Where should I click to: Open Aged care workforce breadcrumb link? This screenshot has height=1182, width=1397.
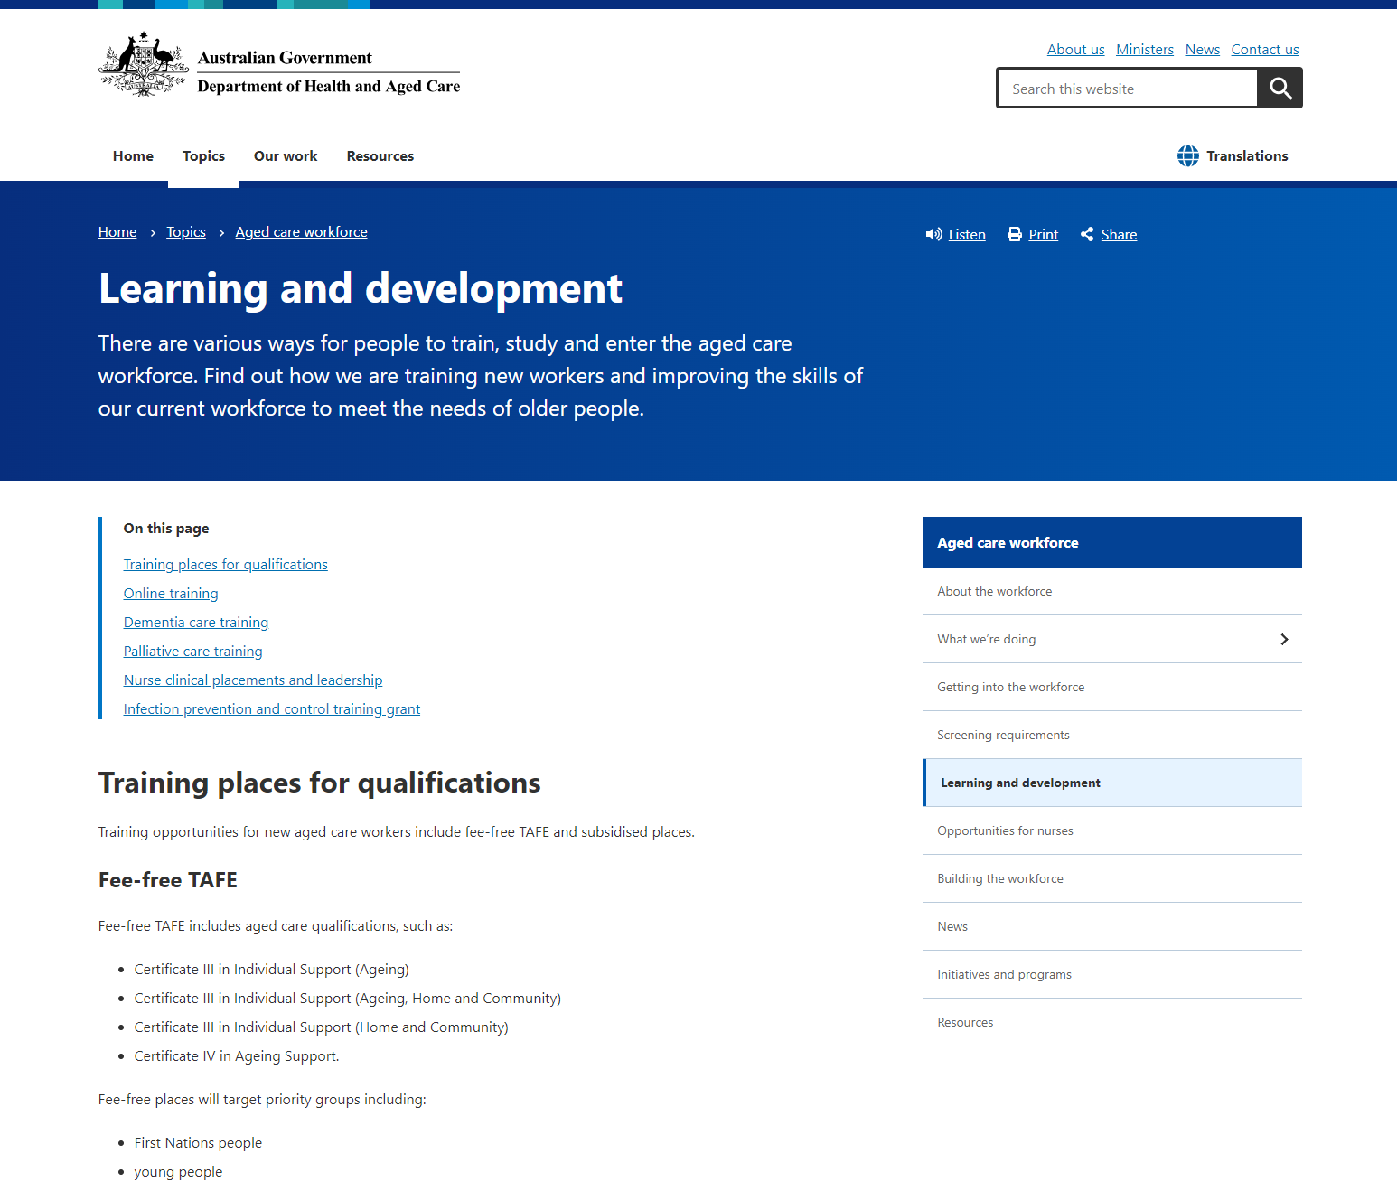pyautogui.click(x=301, y=231)
